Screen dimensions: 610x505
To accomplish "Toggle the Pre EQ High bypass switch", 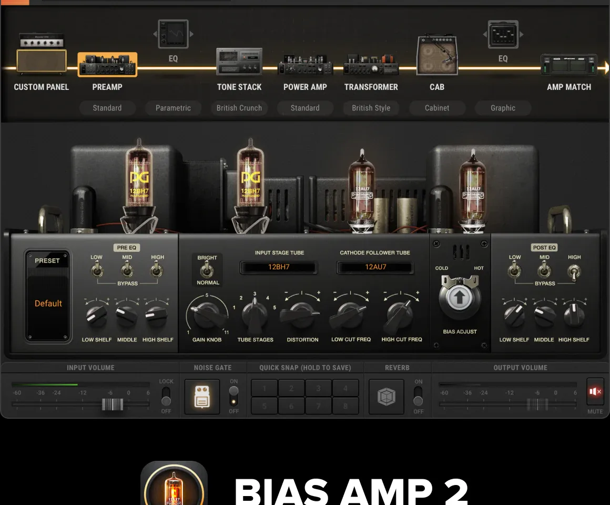I will 157,269.
